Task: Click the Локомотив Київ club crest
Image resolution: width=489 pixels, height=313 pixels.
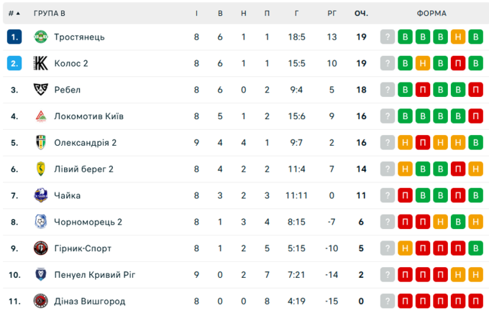Action: coord(40,116)
